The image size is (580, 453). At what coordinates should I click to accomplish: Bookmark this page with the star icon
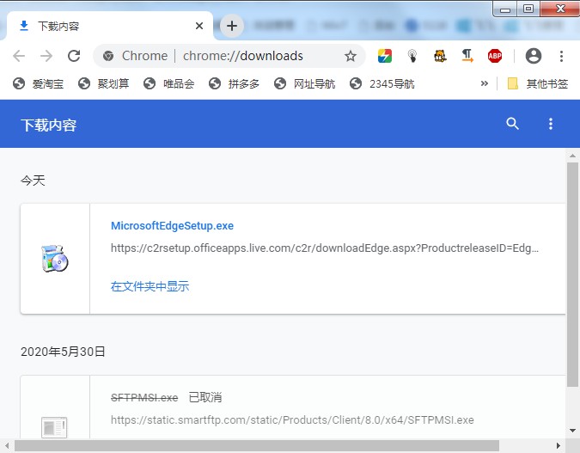coord(351,56)
